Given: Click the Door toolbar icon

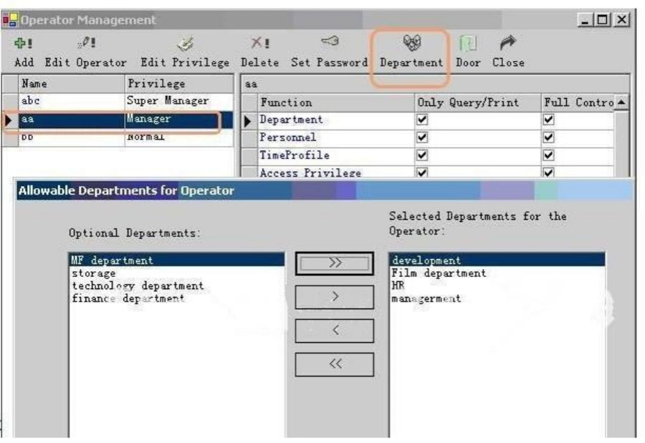Looking at the screenshot, I should tap(467, 44).
